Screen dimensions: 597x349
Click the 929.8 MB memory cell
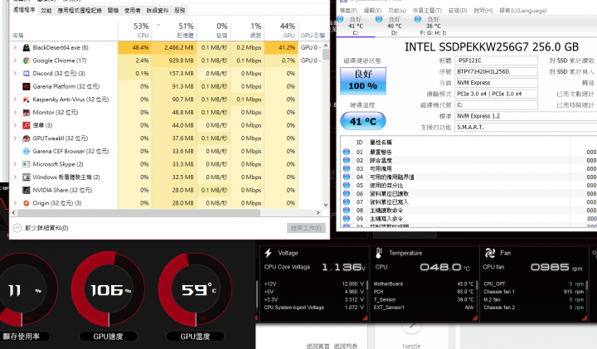click(174, 61)
